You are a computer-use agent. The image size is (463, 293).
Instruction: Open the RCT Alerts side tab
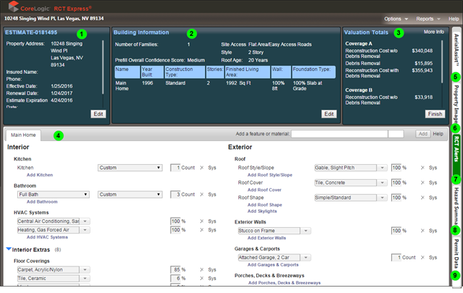pyautogui.click(x=455, y=149)
